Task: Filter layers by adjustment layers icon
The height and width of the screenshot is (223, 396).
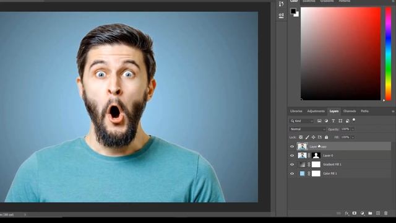Action: pos(326,121)
